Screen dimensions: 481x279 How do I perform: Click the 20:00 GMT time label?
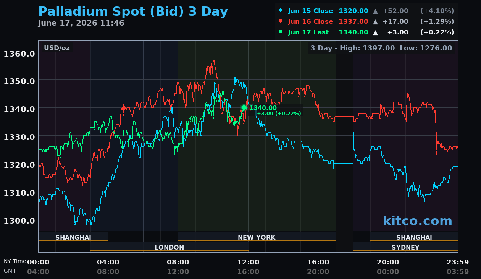tap(318, 272)
